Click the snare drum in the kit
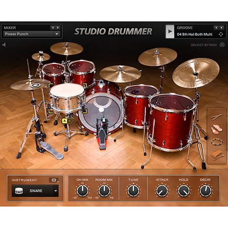Screen dimensions: 228x228 pyautogui.click(x=67, y=98)
